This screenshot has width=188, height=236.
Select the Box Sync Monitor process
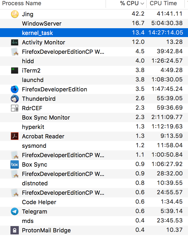pos(46,117)
